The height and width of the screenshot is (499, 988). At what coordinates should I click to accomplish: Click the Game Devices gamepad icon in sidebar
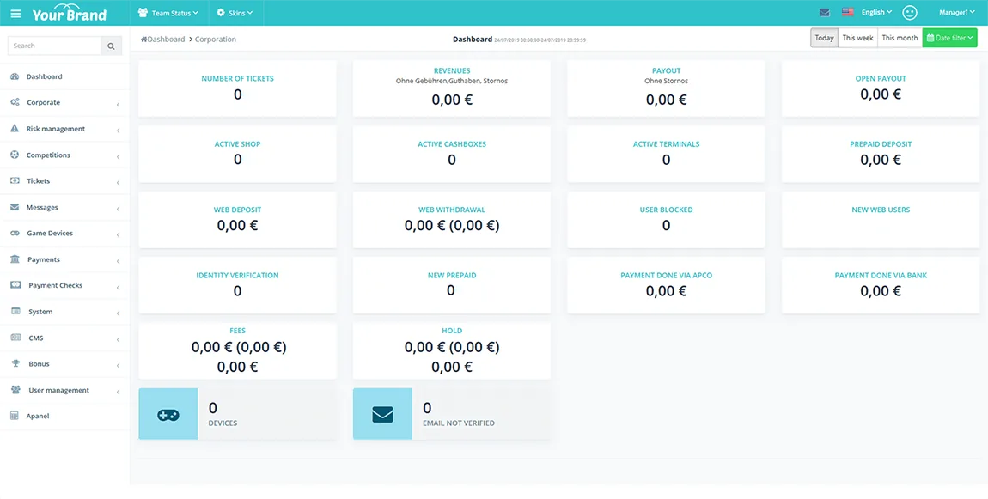(x=15, y=233)
